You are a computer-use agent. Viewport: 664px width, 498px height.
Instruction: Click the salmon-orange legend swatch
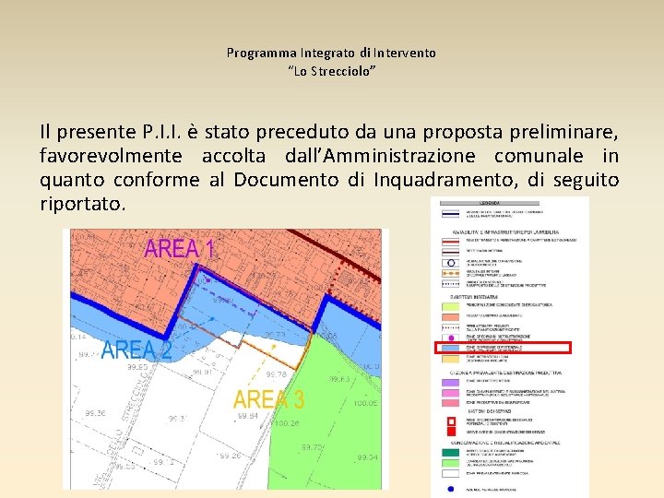(451, 316)
